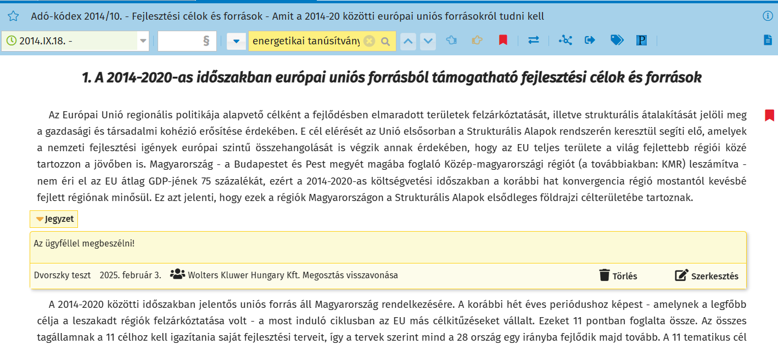This screenshot has width=778, height=344.
Task: Click the right pointing hand icon
Action: tap(477, 41)
